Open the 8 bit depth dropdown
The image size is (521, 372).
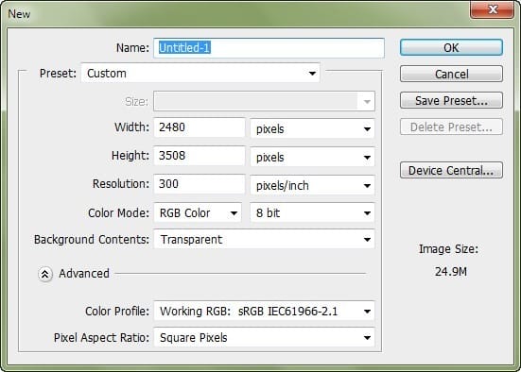coord(312,212)
